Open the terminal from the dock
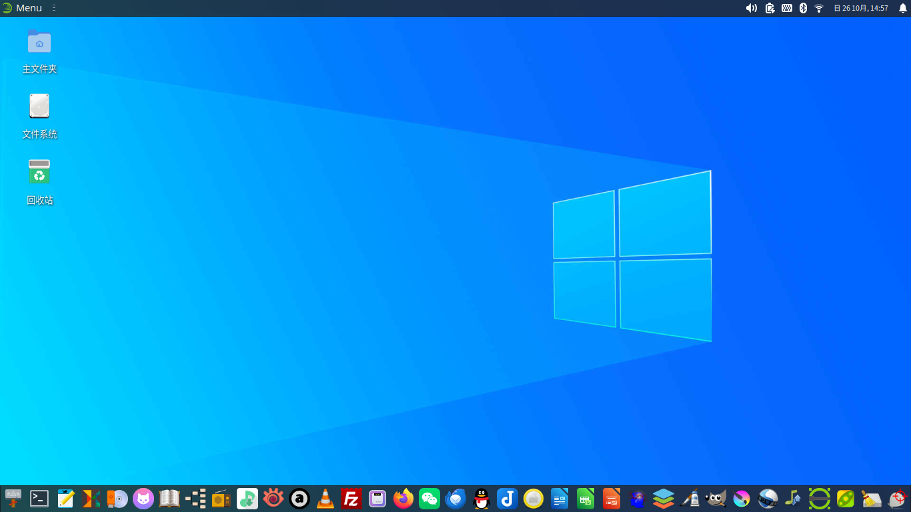 pyautogui.click(x=39, y=499)
